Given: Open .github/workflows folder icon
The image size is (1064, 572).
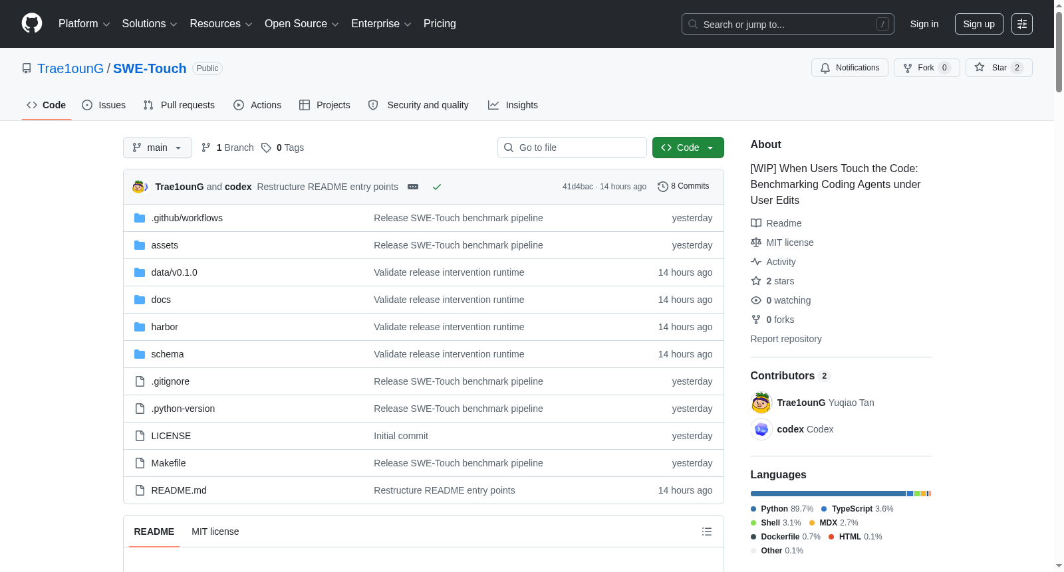Looking at the screenshot, I should click(140, 218).
